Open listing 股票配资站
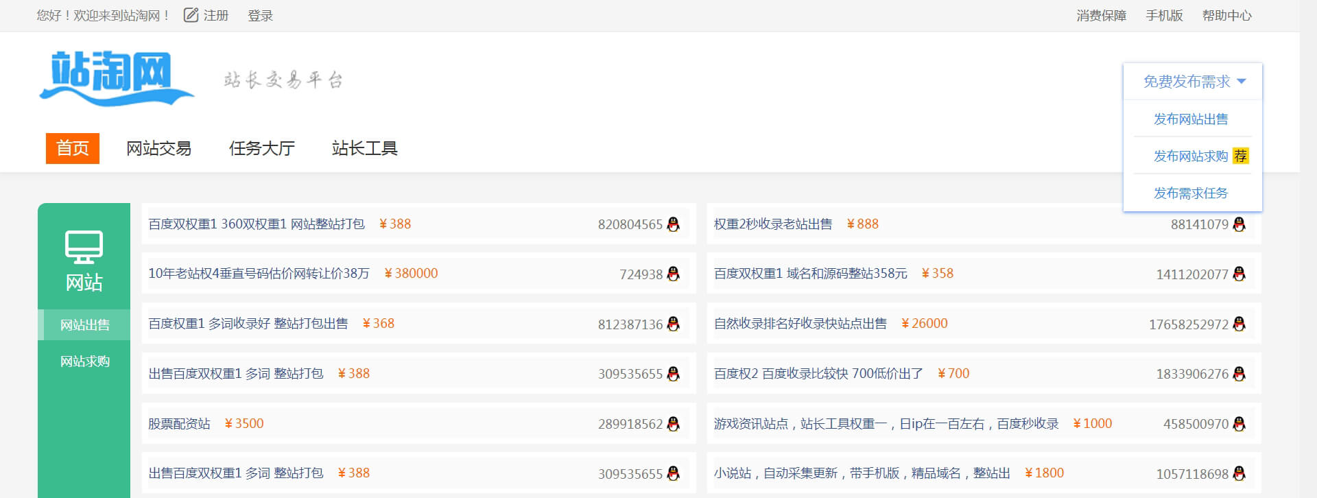1317x498 pixels. [179, 424]
